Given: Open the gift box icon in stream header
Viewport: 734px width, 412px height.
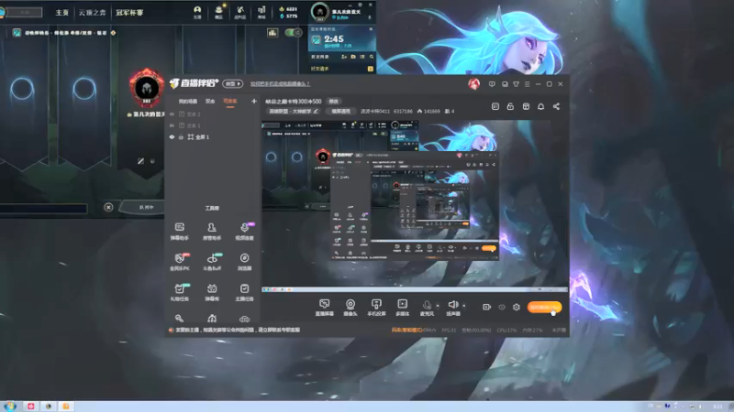Looking at the screenshot, I should (526, 106).
